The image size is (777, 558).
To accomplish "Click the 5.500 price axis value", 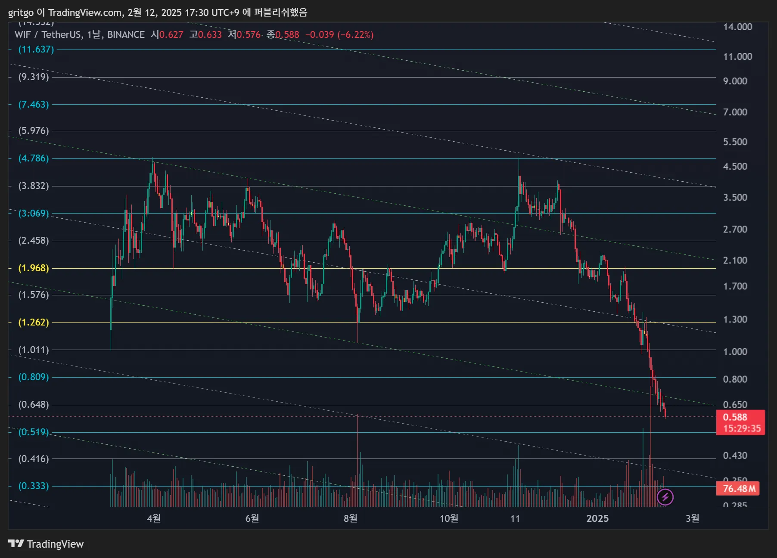I will [x=735, y=142].
